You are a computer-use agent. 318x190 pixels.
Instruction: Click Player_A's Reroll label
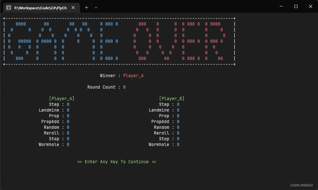(52, 133)
